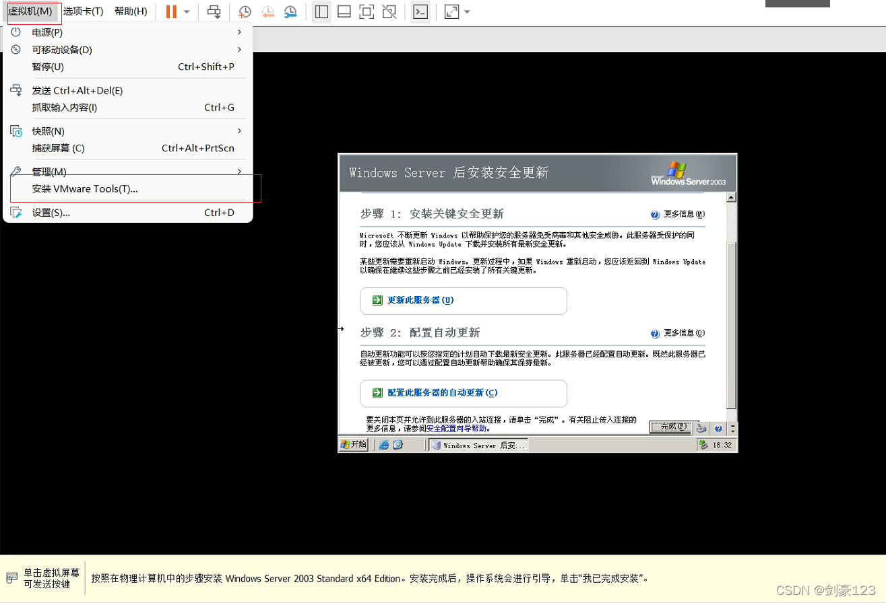Click the Revert to Snapshot toolbar icon
Screen dimensions: 886x603
coord(267,11)
